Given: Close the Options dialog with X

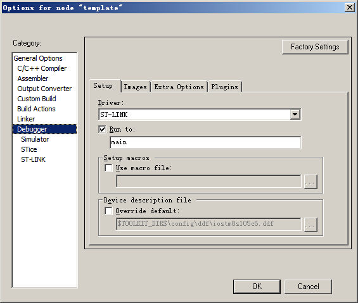Looking at the screenshot, I should pyautogui.click(x=350, y=8).
